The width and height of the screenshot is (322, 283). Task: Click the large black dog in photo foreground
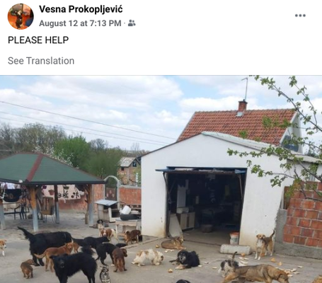pyautogui.click(x=74, y=267)
